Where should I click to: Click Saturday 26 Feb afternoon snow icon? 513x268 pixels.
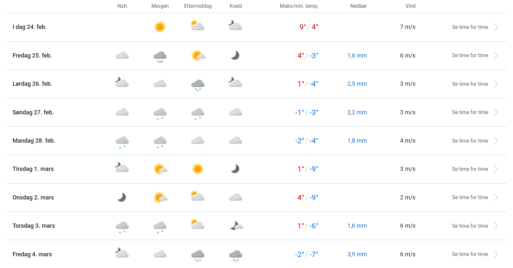tap(198, 84)
